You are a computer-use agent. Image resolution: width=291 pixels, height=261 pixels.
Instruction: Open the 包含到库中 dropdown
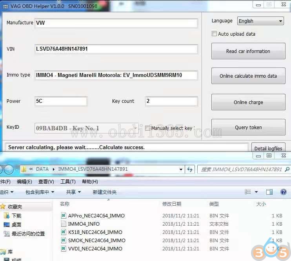40,192
